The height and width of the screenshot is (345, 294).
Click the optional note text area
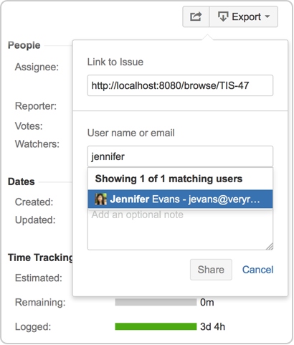(x=180, y=229)
